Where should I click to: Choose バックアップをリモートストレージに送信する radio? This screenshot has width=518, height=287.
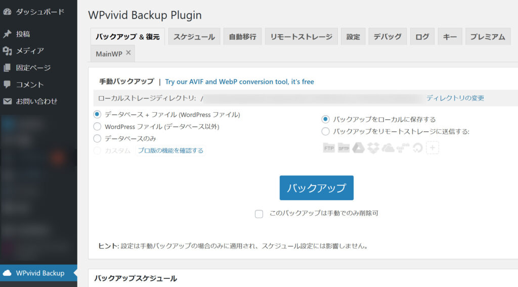click(326, 131)
